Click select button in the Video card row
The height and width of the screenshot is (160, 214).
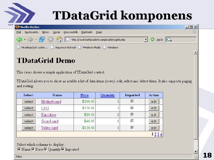(29, 128)
